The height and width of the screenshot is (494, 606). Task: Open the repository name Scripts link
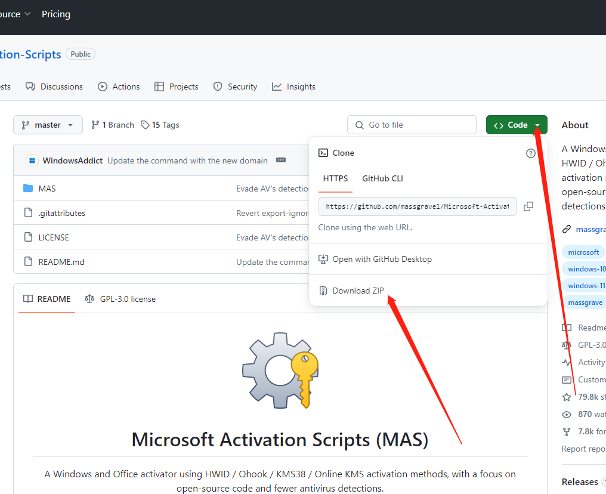(30, 54)
